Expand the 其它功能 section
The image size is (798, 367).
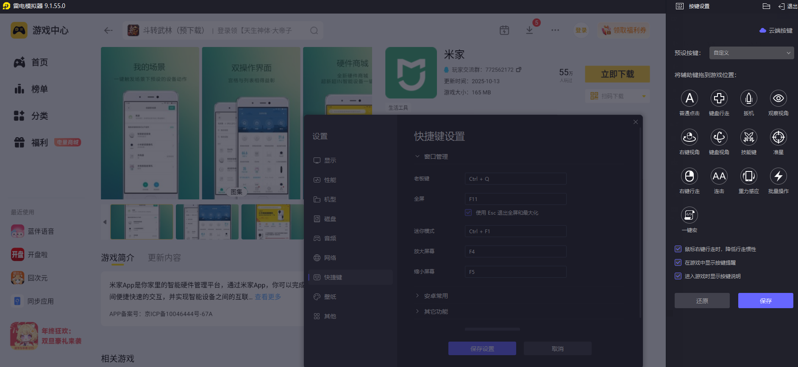(431, 312)
